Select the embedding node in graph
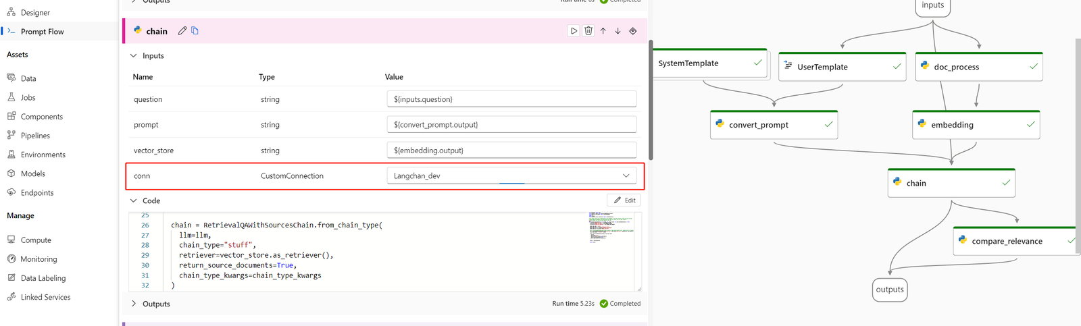Viewport: 1081px width, 326px height. tap(976, 125)
